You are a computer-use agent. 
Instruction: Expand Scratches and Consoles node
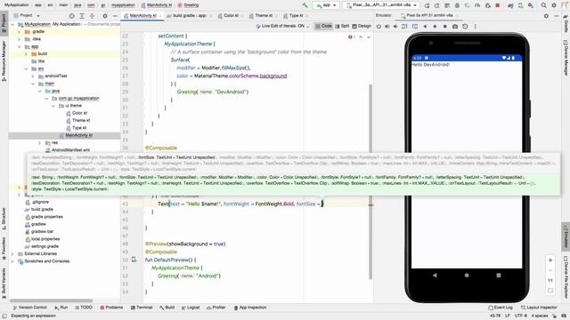click(x=13, y=261)
